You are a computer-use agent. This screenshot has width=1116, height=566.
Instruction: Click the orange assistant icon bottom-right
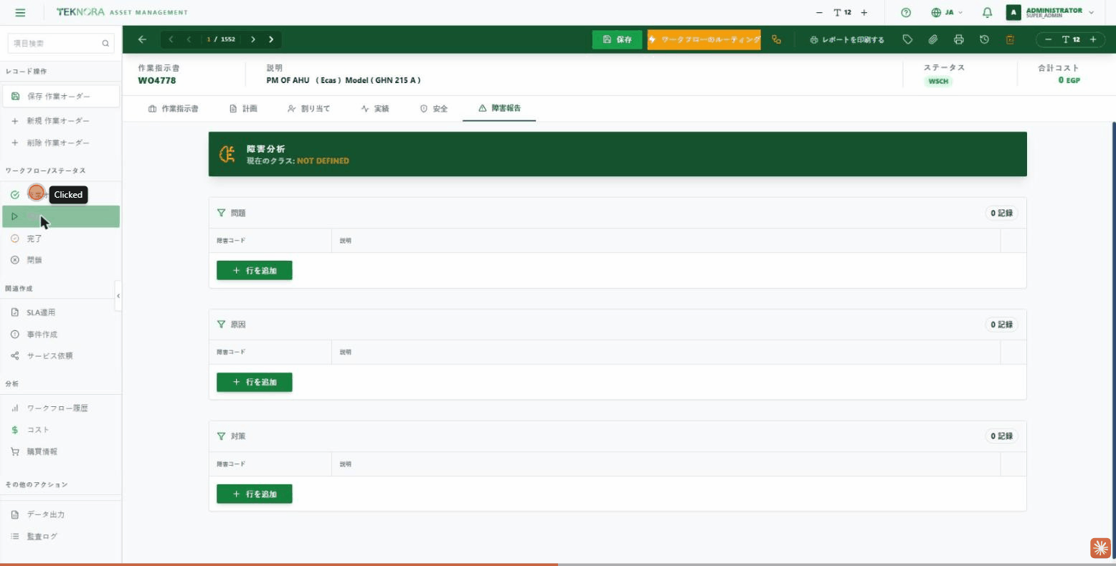click(1100, 547)
